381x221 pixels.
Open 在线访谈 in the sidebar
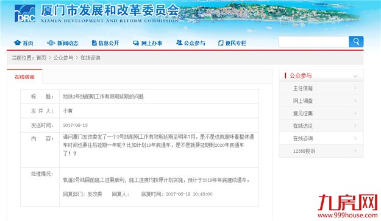[303, 126]
